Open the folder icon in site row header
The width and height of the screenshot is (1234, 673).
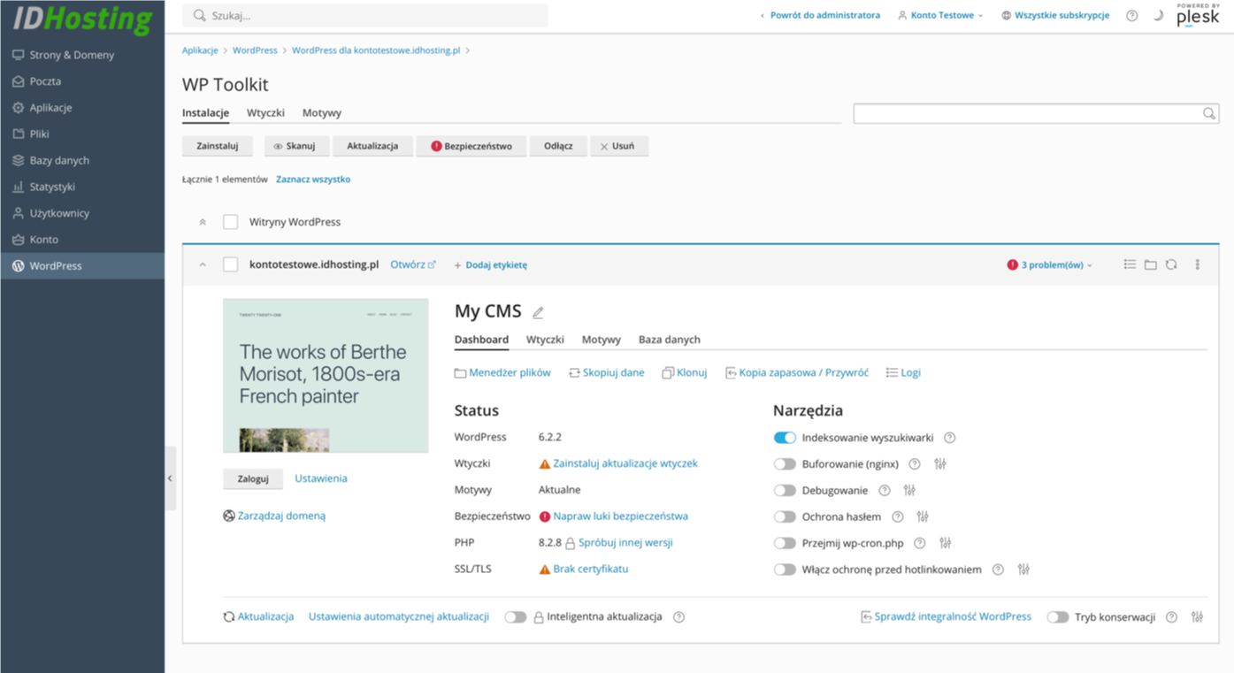(x=1150, y=264)
